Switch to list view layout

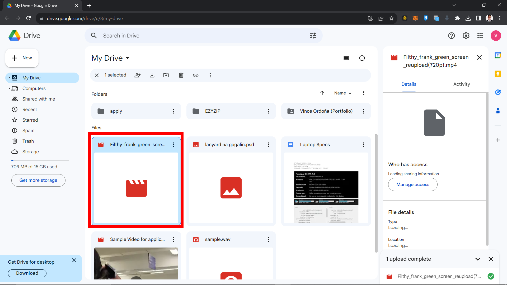coord(346,58)
